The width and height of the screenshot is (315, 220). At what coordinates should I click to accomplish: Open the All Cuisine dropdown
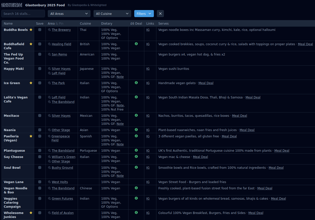pyautogui.click(x=112, y=14)
